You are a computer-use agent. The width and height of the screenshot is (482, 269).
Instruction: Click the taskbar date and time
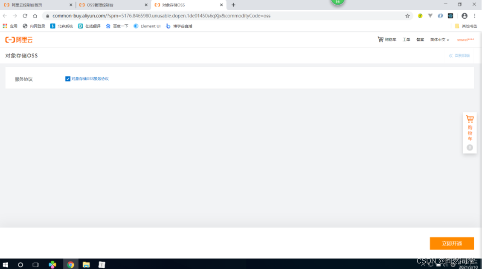point(468,264)
